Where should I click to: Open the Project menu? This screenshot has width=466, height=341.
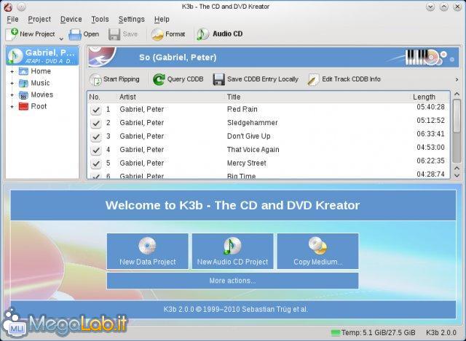coord(39,20)
